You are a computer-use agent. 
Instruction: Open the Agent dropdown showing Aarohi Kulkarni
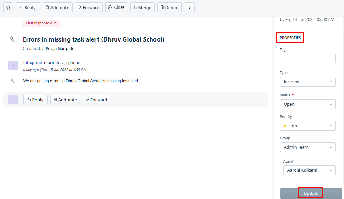(x=309, y=170)
